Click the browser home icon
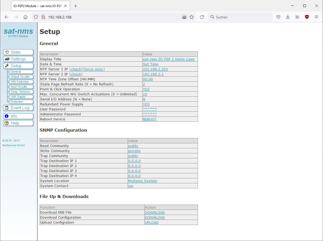Image resolution: width=323 pixels, height=241 pixels. [25, 17]
